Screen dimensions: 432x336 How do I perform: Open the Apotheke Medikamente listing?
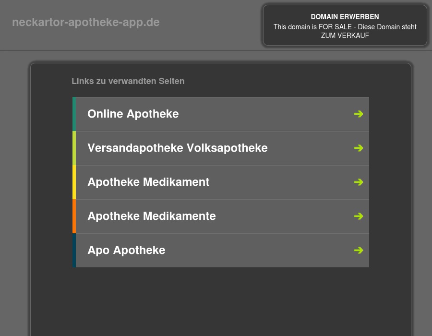click(151, 216)
